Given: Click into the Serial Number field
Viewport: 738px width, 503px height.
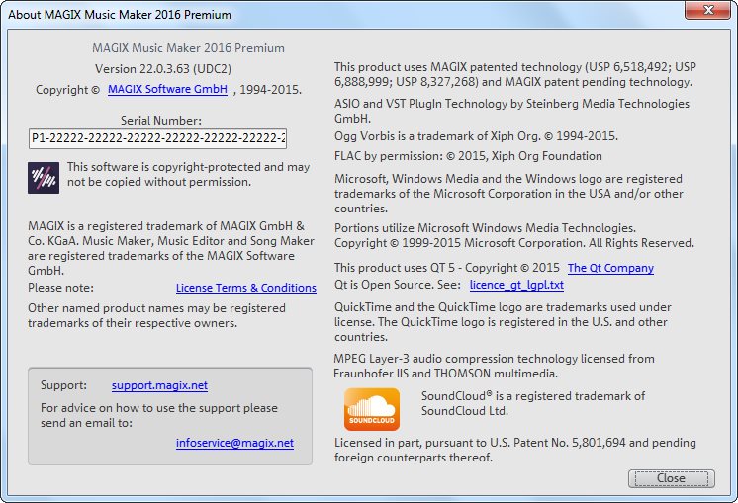Looking at the screenshot, I should (157, 138).
